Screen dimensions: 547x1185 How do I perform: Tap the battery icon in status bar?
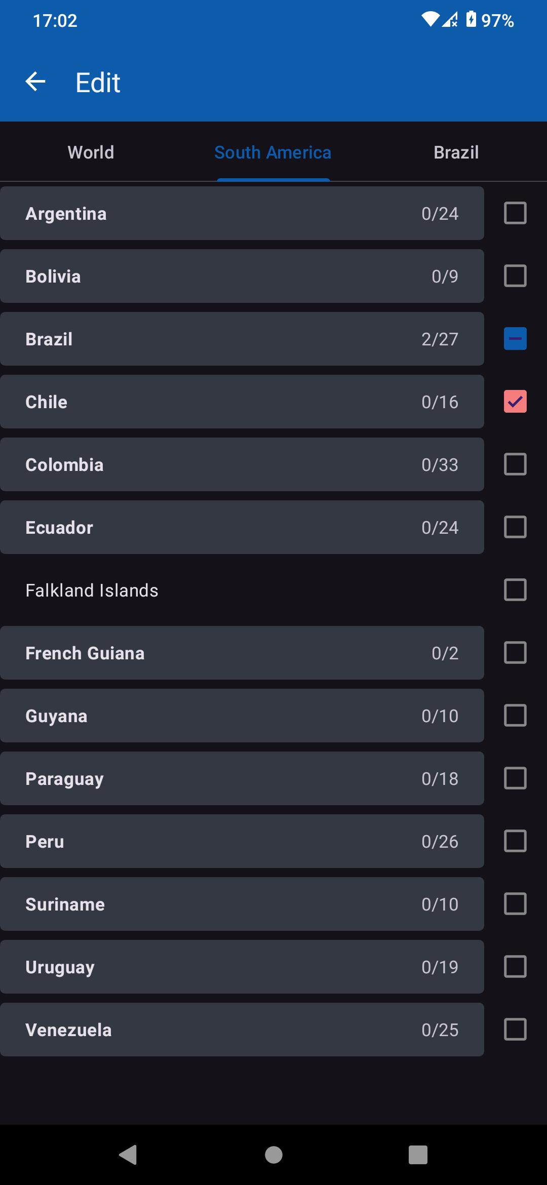[x=471, y=19]
